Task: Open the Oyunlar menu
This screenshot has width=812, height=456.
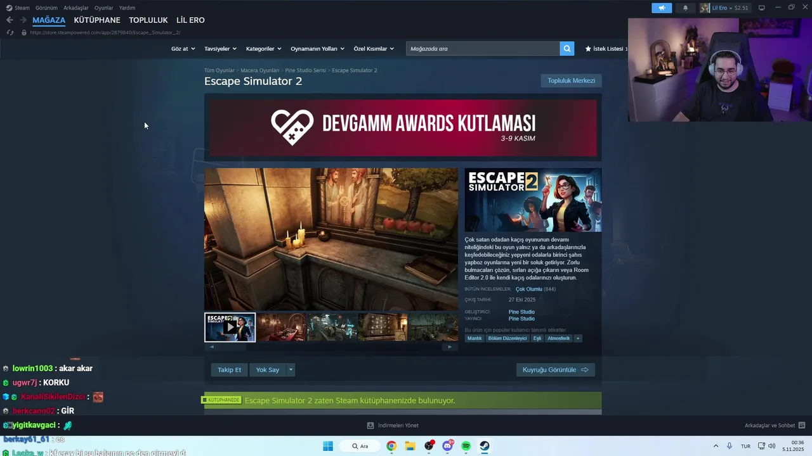Action: [104, 8]
